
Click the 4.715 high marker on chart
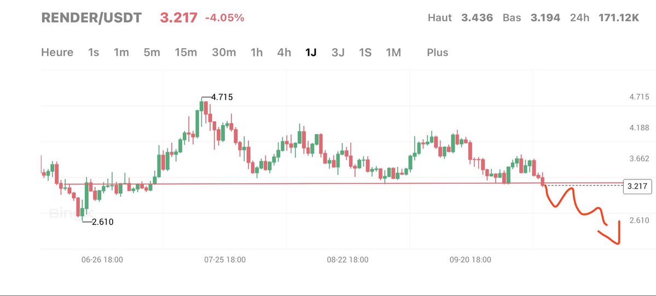(222, 97)
